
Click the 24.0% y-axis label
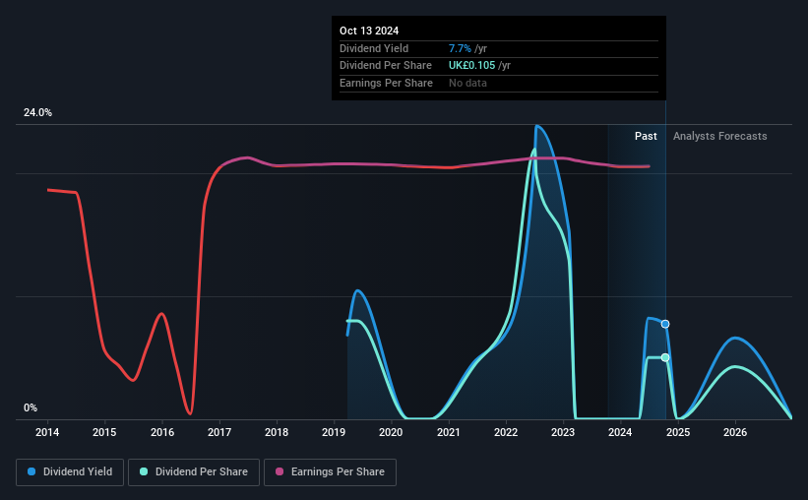click(x=37, y=113)
